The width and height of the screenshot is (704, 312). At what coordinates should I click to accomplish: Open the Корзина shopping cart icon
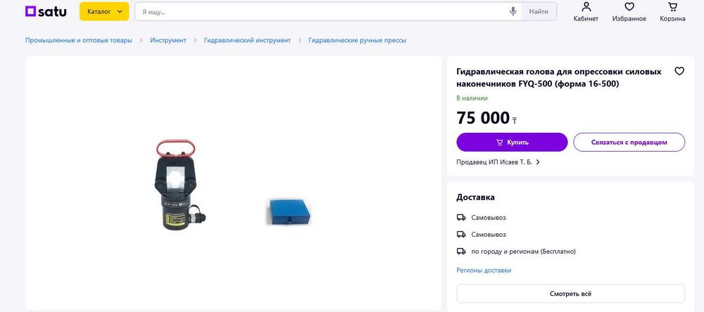(x=672, y=12)
